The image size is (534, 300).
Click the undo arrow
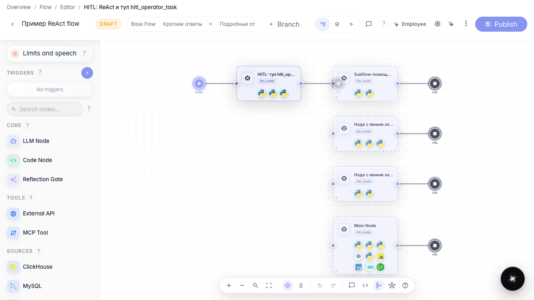tap(320, 285)
